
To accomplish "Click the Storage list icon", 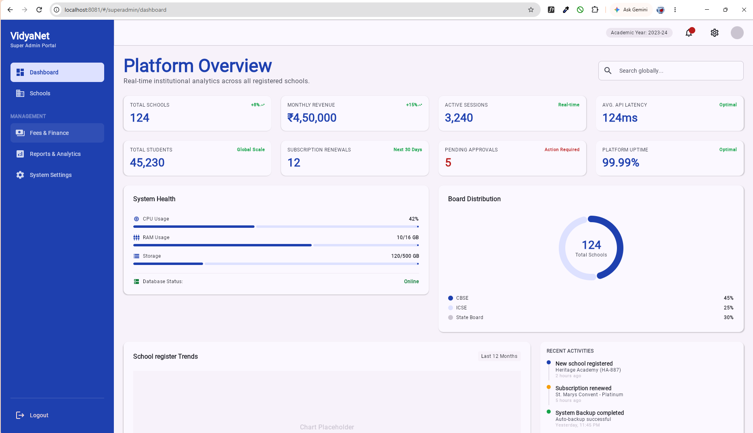I will (x=136, y=256).
